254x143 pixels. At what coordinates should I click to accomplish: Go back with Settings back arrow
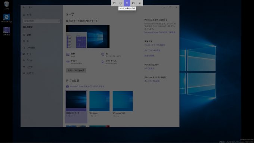point(24,7)
